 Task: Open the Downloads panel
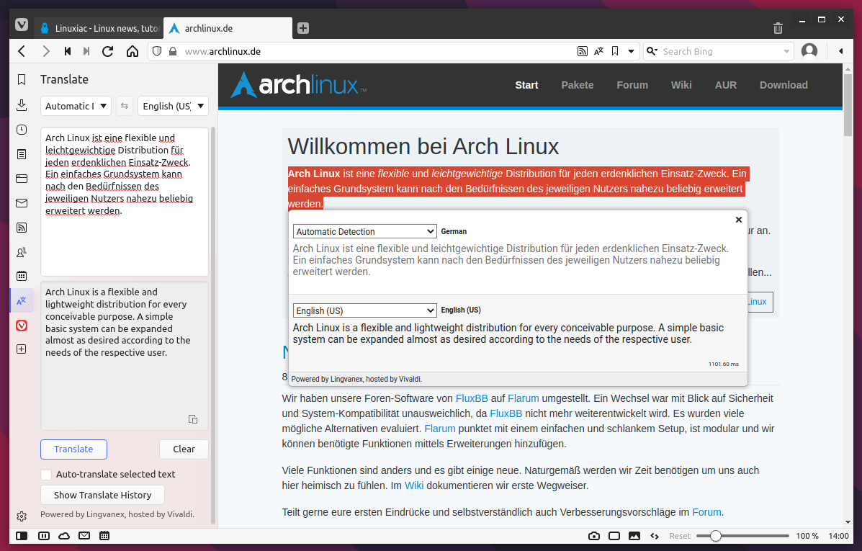tap(22, 105)
